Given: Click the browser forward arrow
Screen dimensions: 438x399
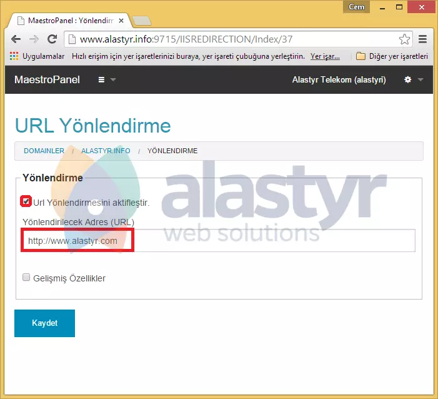Looking at the screenshot, I should (34, 39).
